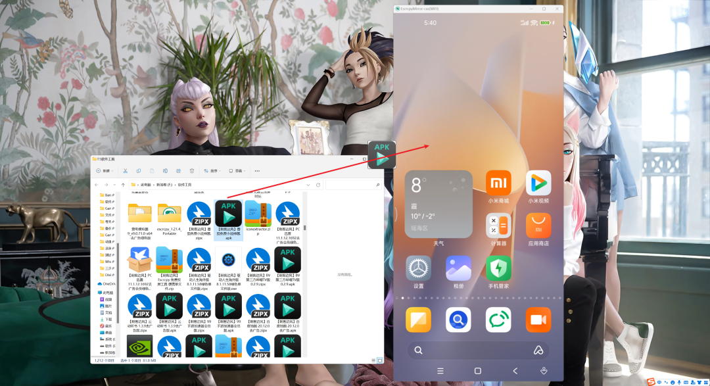Click the 天气 weather widget on phone
This screenshot has height=386, width=710.
click(438, 204)
